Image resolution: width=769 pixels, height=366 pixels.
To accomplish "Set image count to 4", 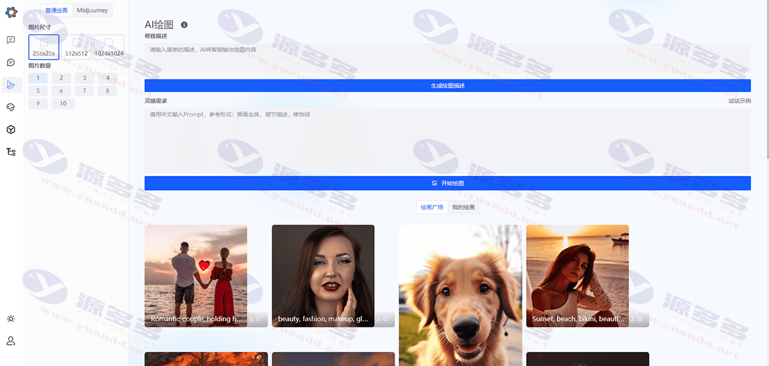I will [108, 78].
